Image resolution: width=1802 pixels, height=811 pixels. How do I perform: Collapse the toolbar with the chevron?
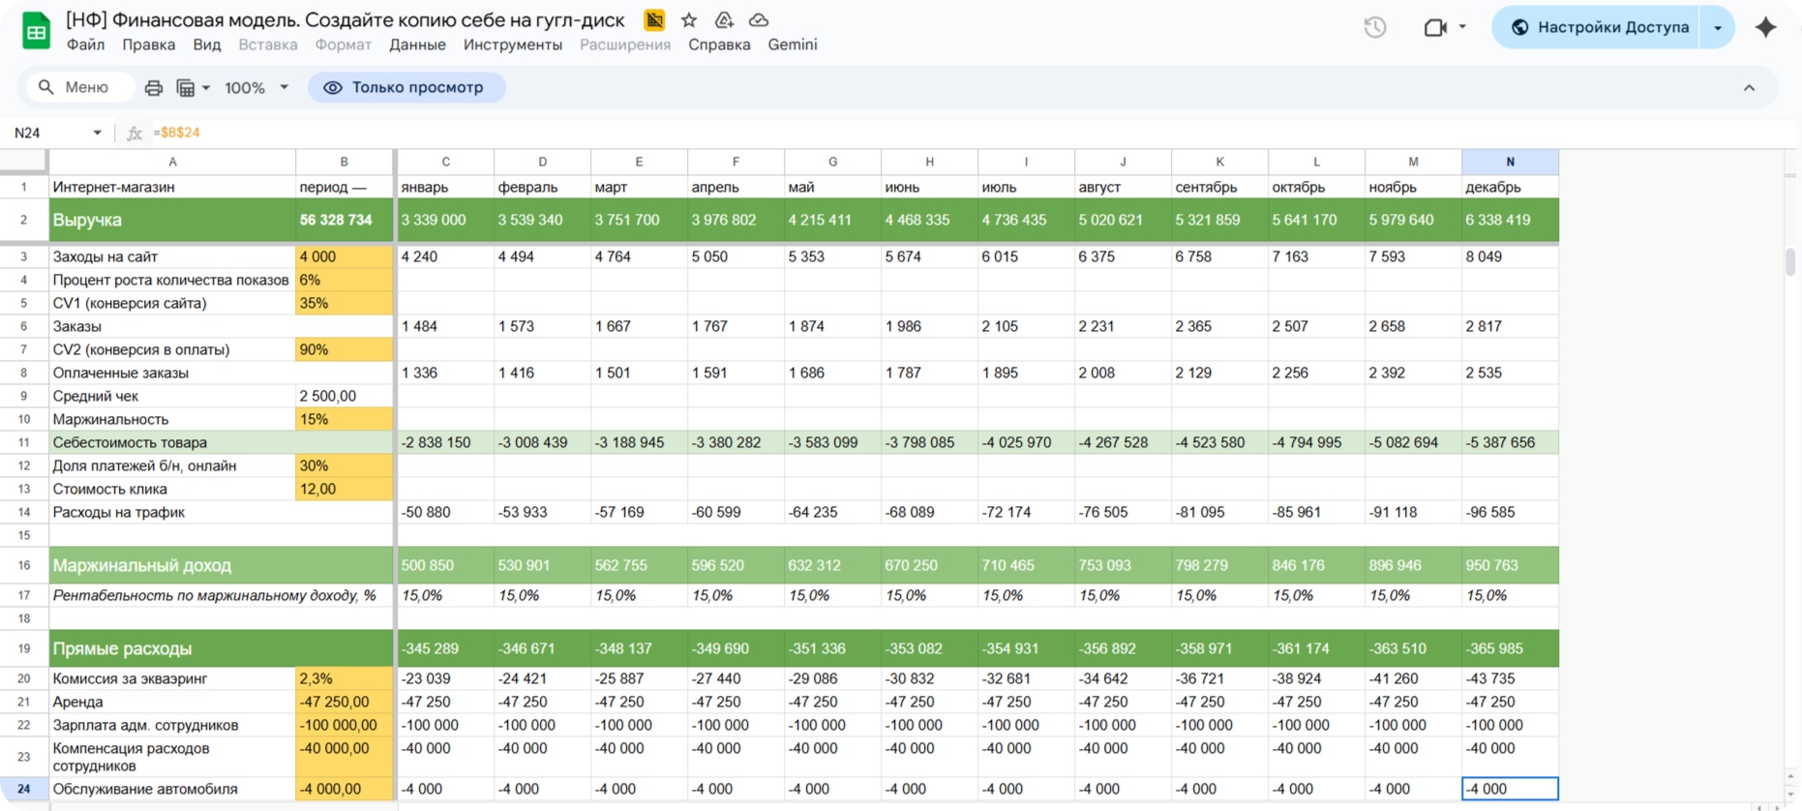coord(1749,88)
